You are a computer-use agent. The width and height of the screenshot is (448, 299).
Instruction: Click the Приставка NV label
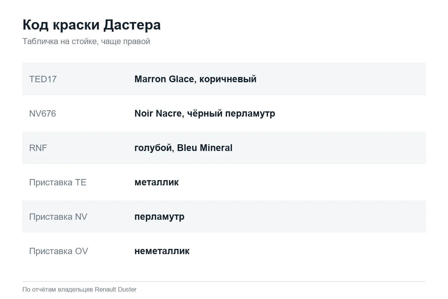tap(58, 217)
